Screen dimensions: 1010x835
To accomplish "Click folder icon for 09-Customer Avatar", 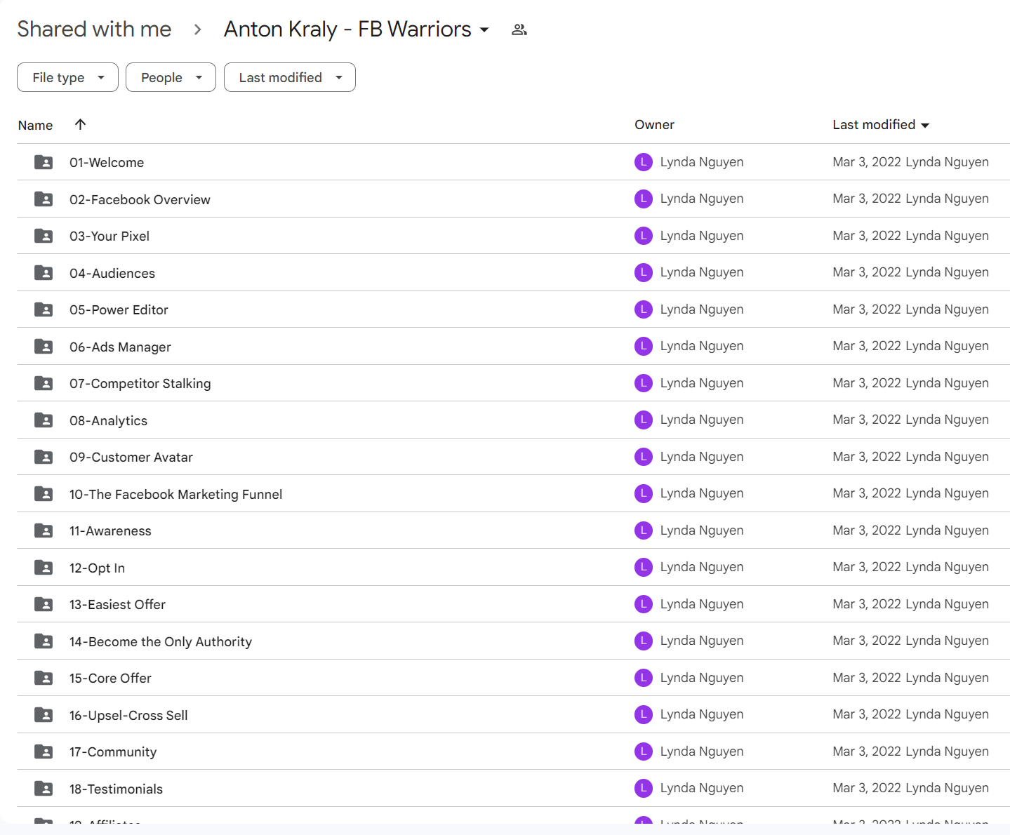I will tap(44, 457).
